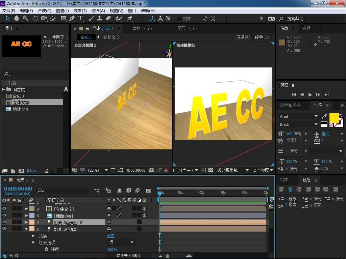The height and width of the screenshot is (259, 346).
Task: Open the 效果(T) menu
Action: [80, 10]
